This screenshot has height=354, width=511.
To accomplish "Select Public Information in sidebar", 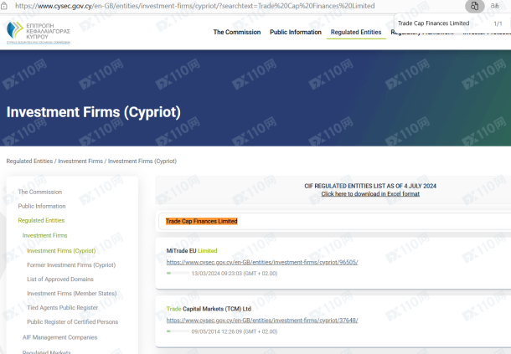I will click(42, 206).
